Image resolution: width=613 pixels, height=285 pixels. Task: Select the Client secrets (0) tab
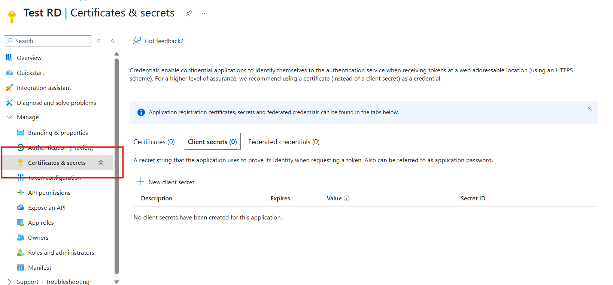(212, 142)
